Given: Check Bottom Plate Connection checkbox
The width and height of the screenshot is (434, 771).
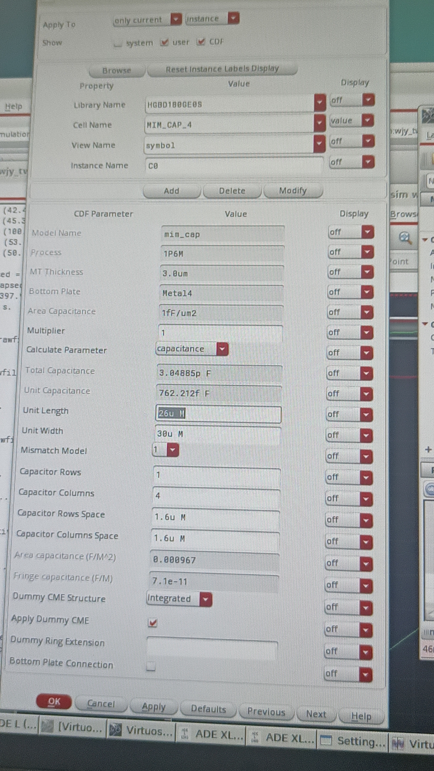Looking at the screenshot, I should (151, 666).
